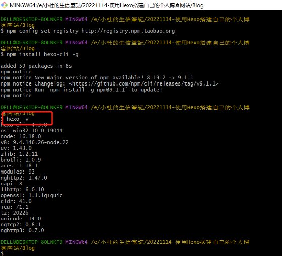Click the 'os: win32 10.0.19044' line
Screen dimensions: 282x256
(31, 131)
